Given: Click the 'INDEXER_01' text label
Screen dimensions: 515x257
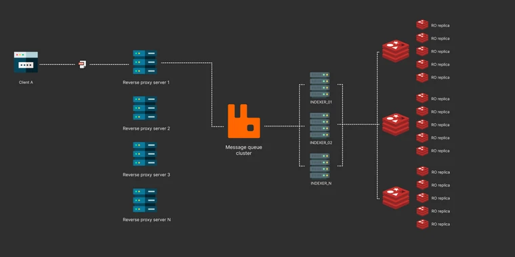Looking at the screenshot, I should pos(321,102).
